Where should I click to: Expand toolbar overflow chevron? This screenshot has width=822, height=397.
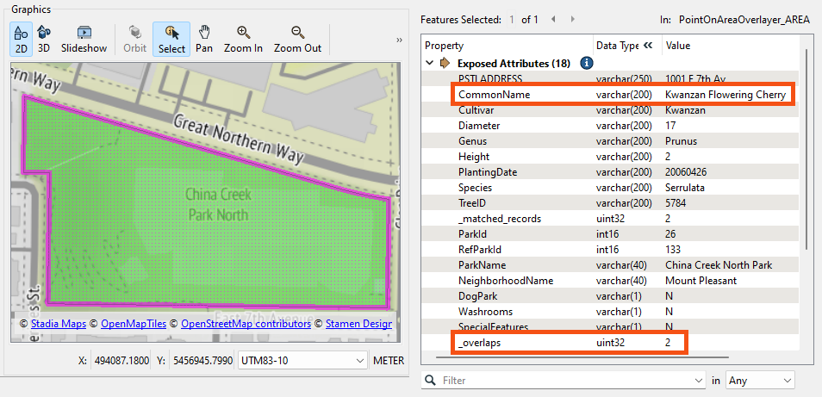tap(399, 40)
